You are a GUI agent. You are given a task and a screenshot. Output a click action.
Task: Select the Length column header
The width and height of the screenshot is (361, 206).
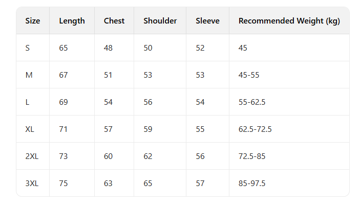tap(72, 21)
